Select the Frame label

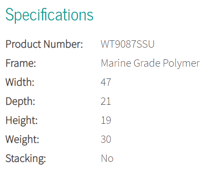(x=21, y=63)
